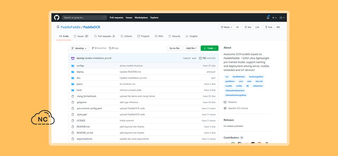Screen dimensions: 338x156
Task: Switch to the Issues tab
Action: tap(81, 36)
